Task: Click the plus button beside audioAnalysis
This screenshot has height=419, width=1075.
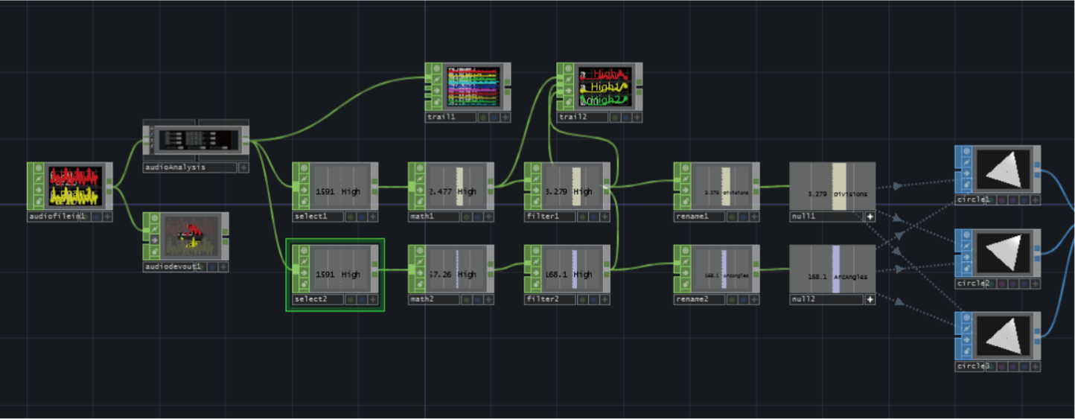Action: point(243,167)
